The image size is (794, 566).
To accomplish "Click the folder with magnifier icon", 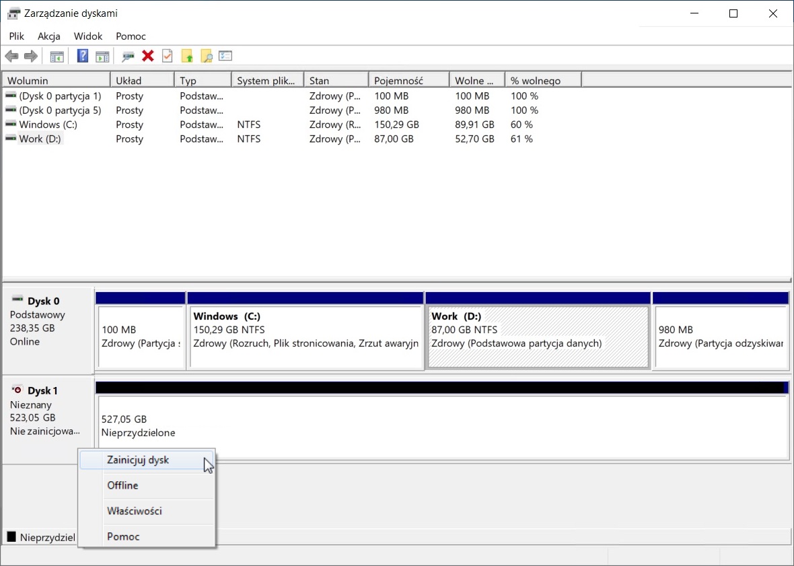I will (x=206, y=57).
